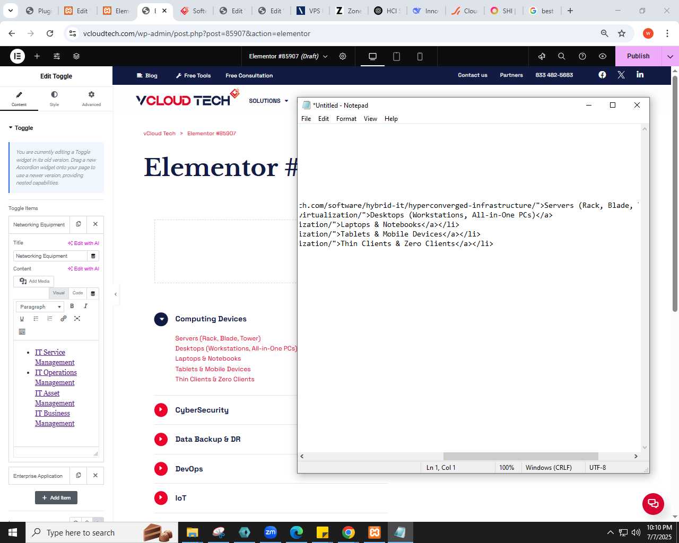
Task: Collapse the Toggle section heading
Action: tap(21, 128)
